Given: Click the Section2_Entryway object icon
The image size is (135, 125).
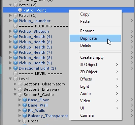Looking at the screenshot, I should coord(20,89).
